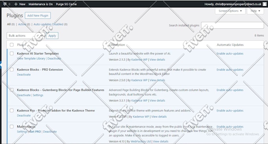Viewport: 268px width, 144px height.
Task: Click Get PRO under Maintenance
Action: click(35, 131)
